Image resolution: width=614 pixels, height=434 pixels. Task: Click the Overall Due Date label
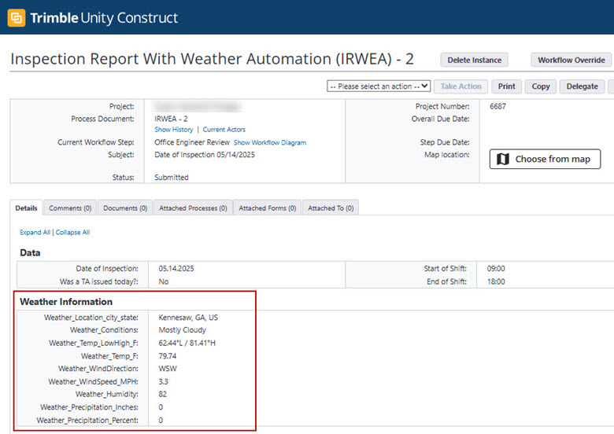tap(441, 119)
